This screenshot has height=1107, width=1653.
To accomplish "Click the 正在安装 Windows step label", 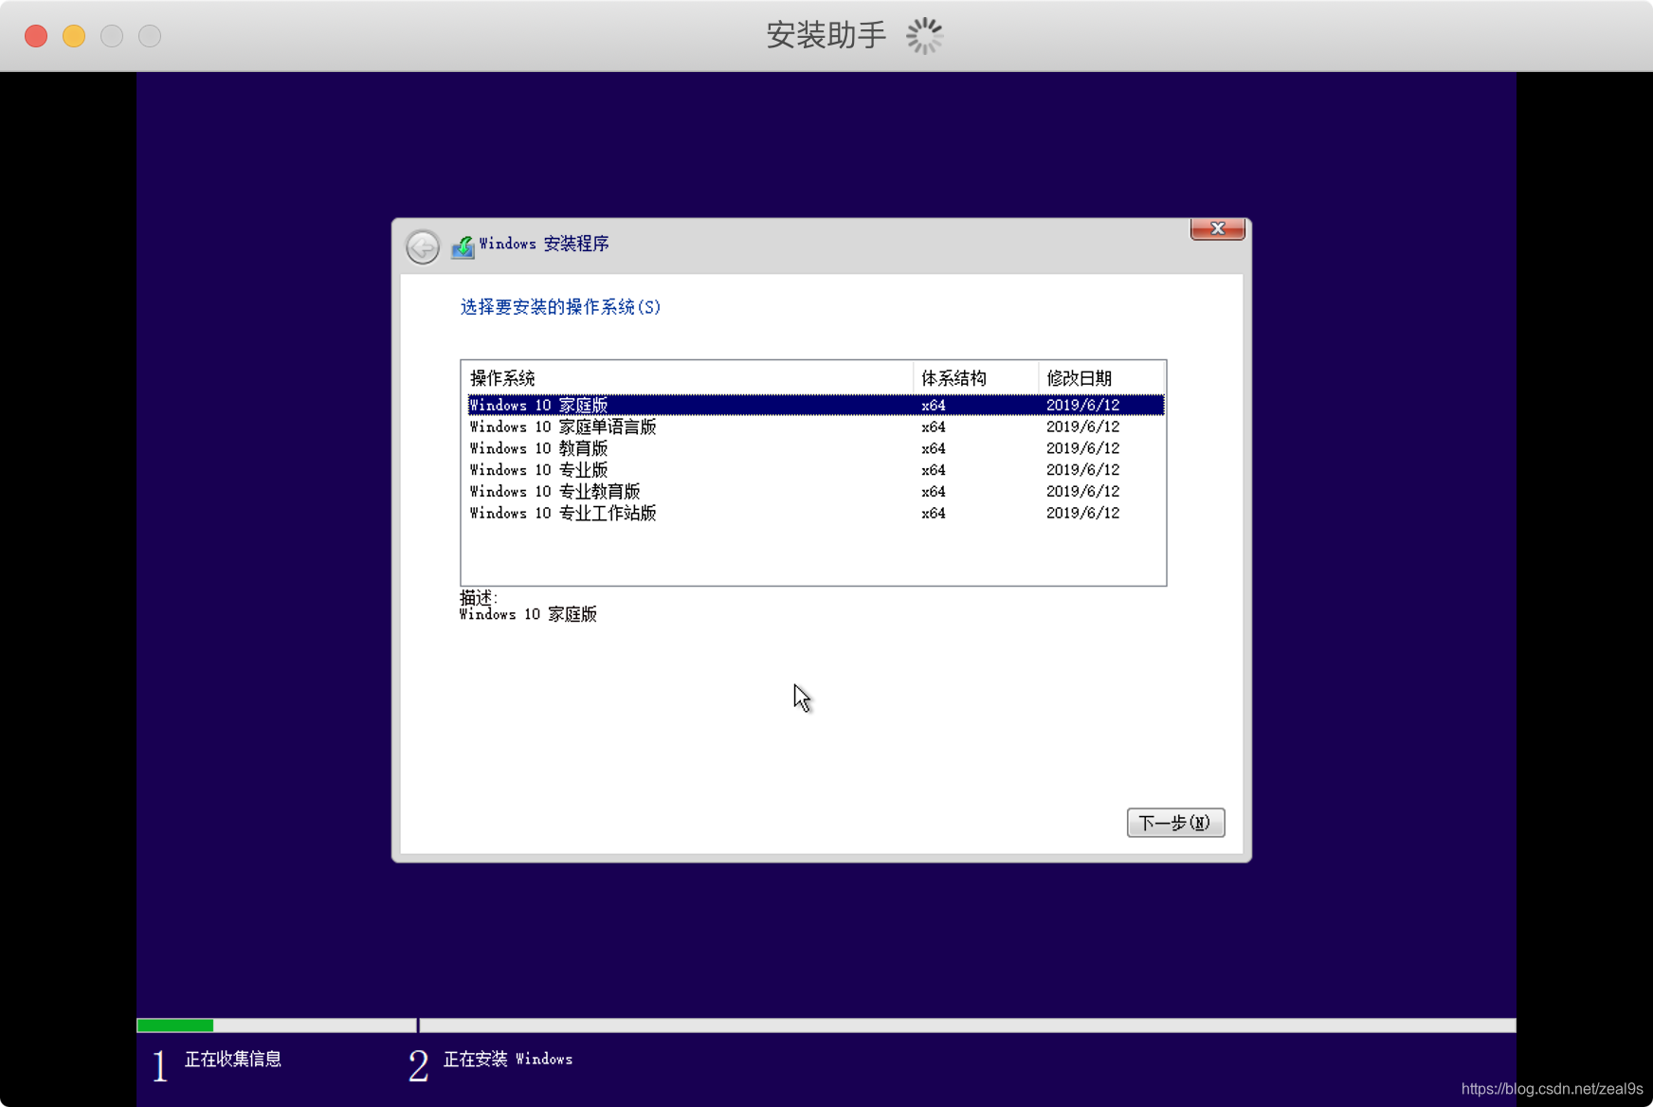I will point(508,1059).
